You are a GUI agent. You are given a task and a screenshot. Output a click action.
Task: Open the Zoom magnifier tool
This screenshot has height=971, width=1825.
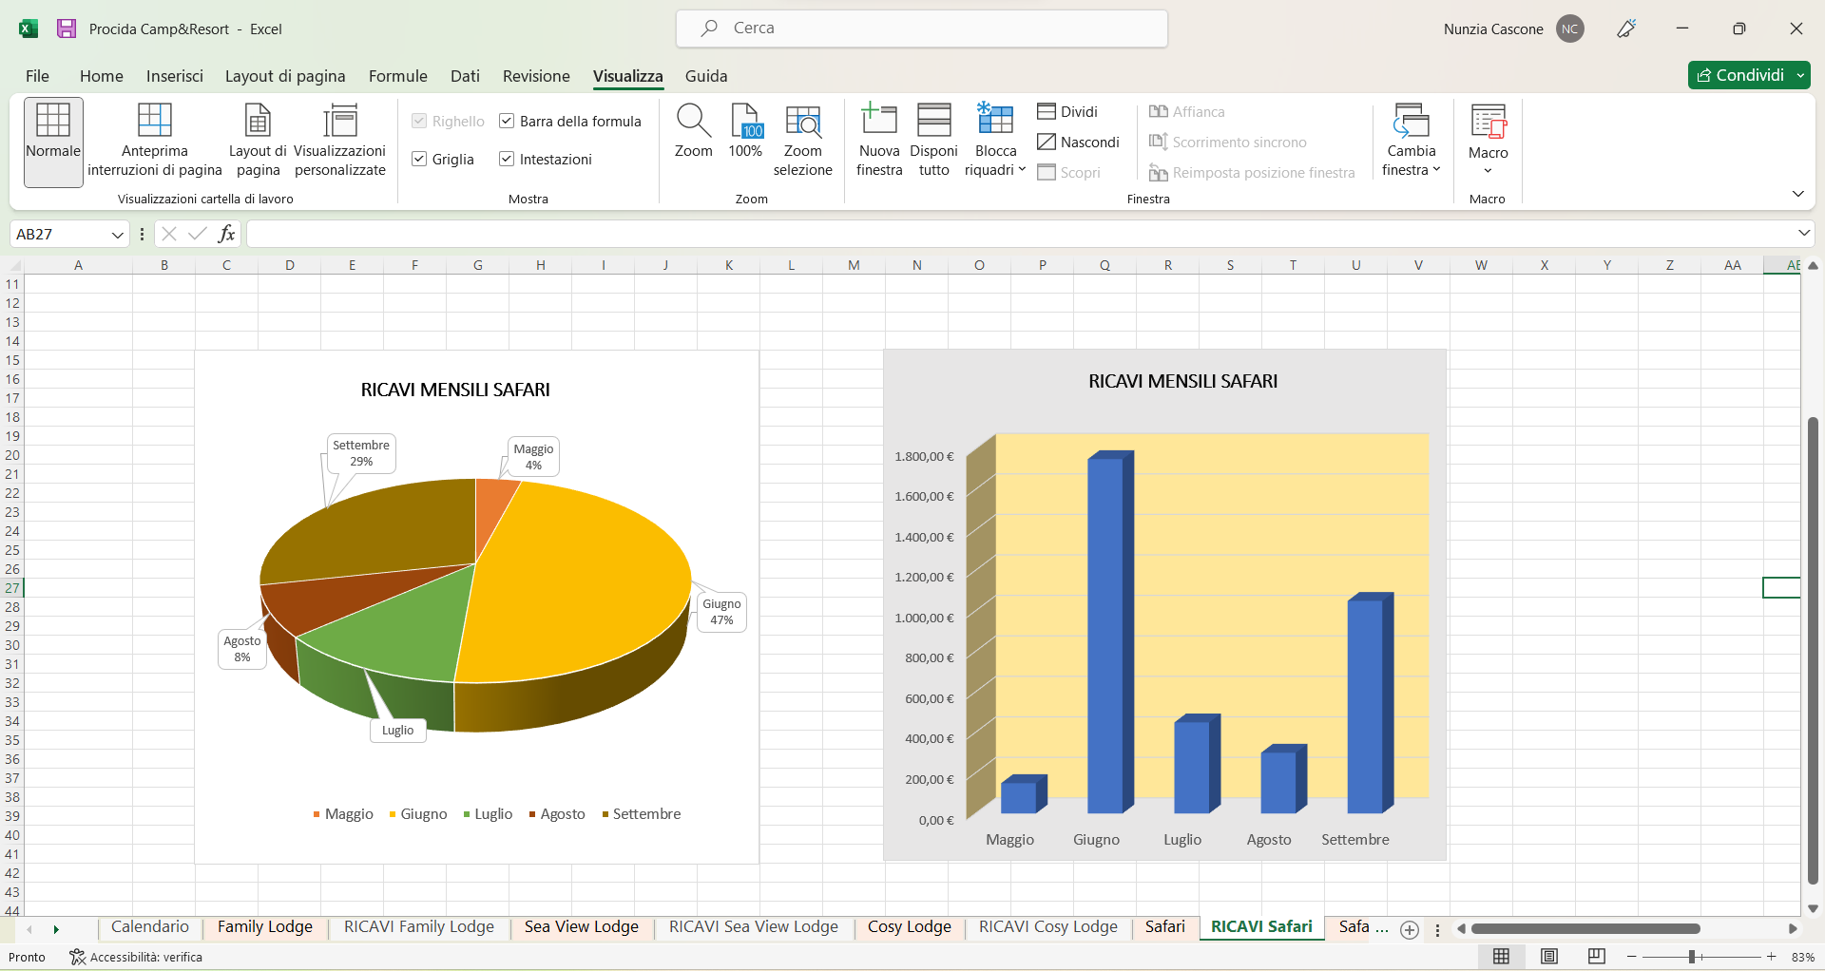click(x=693, y=122)
